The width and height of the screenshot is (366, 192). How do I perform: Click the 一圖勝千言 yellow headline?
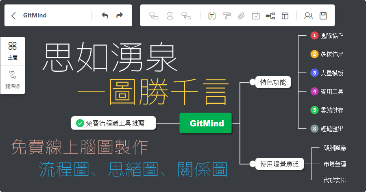pos(152,92)
